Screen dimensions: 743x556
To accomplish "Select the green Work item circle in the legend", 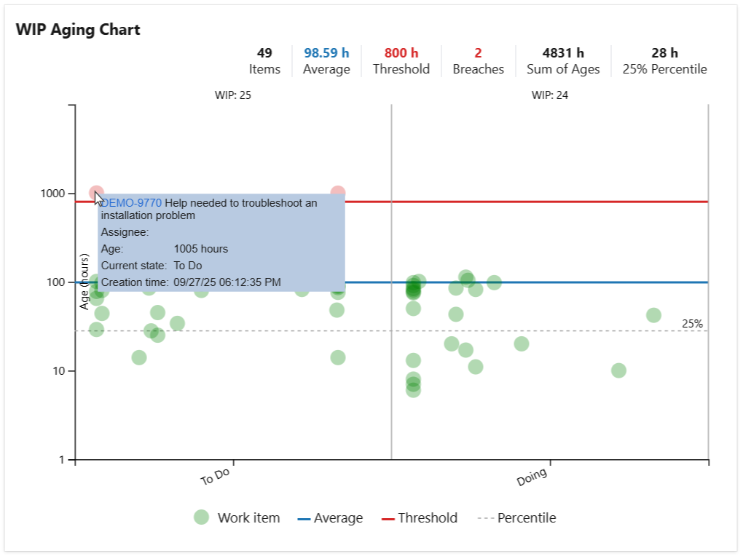I will (200, 517).
